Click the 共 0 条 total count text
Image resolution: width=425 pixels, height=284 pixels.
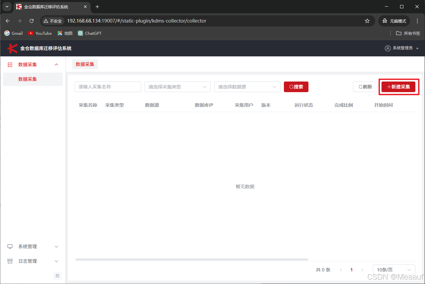[x=323, y=270]
